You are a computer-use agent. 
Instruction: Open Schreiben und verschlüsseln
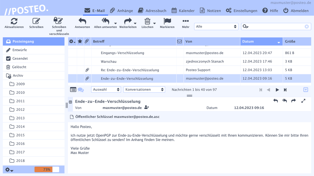(59, 21)
